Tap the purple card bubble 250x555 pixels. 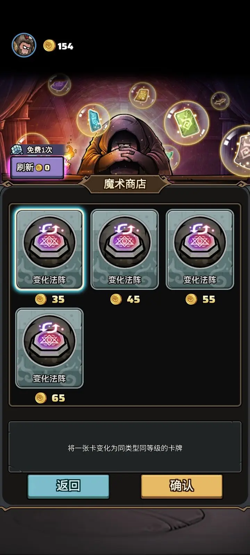point(59,84)
